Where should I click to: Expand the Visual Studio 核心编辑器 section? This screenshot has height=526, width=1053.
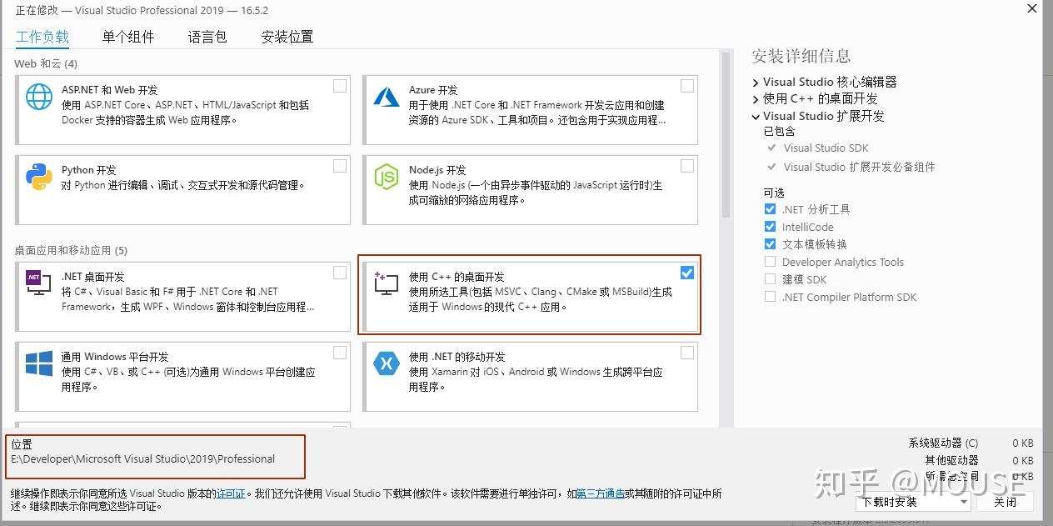coord(756,81)
